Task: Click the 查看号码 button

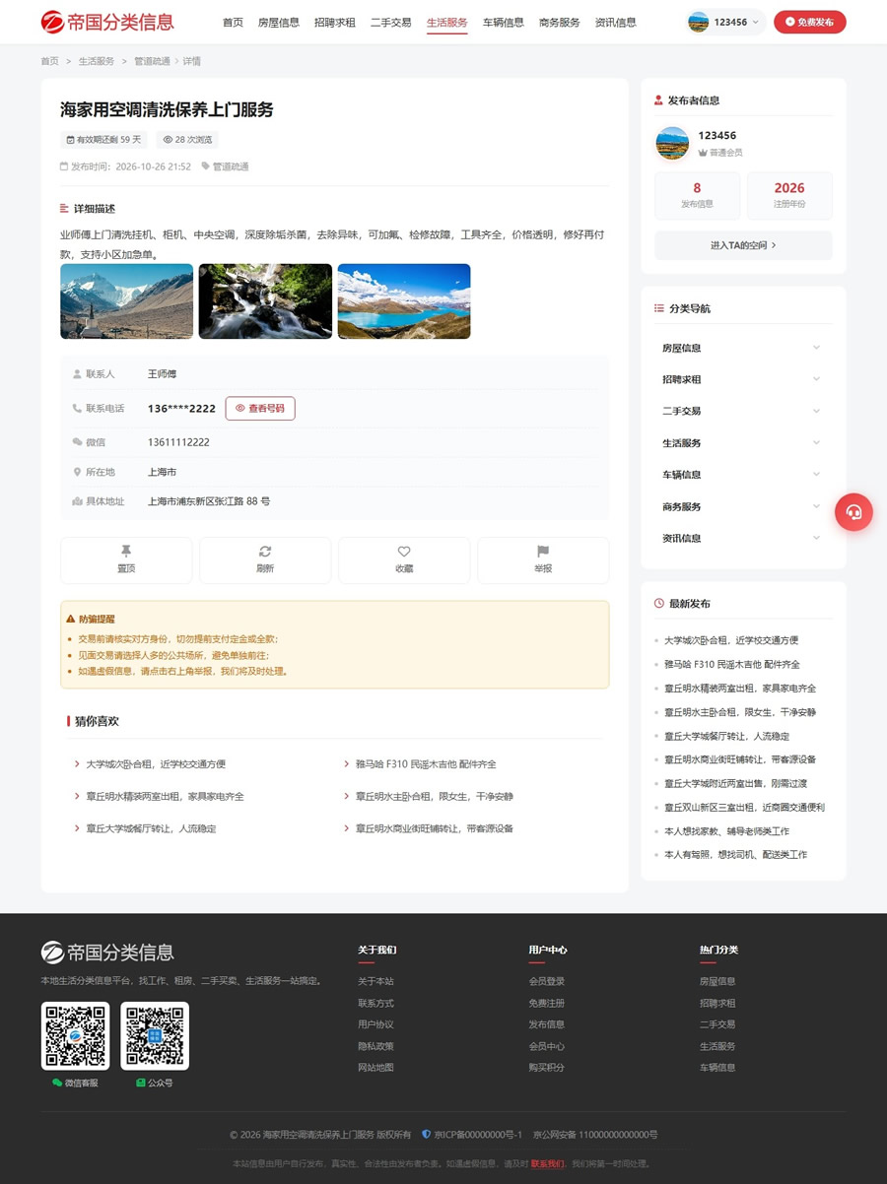Action: [260, 408]
